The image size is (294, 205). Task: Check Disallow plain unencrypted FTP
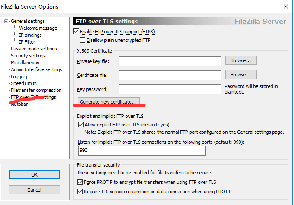(83, 40)
